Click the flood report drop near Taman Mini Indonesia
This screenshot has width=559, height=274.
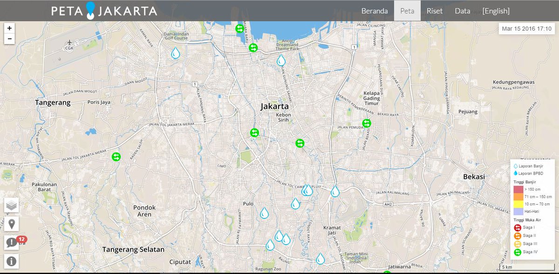[x=320, y=259]
